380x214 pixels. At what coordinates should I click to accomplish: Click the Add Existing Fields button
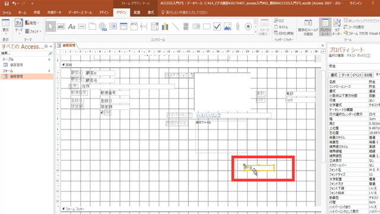308,27
